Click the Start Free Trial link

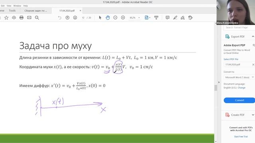[x=241, y=137]
